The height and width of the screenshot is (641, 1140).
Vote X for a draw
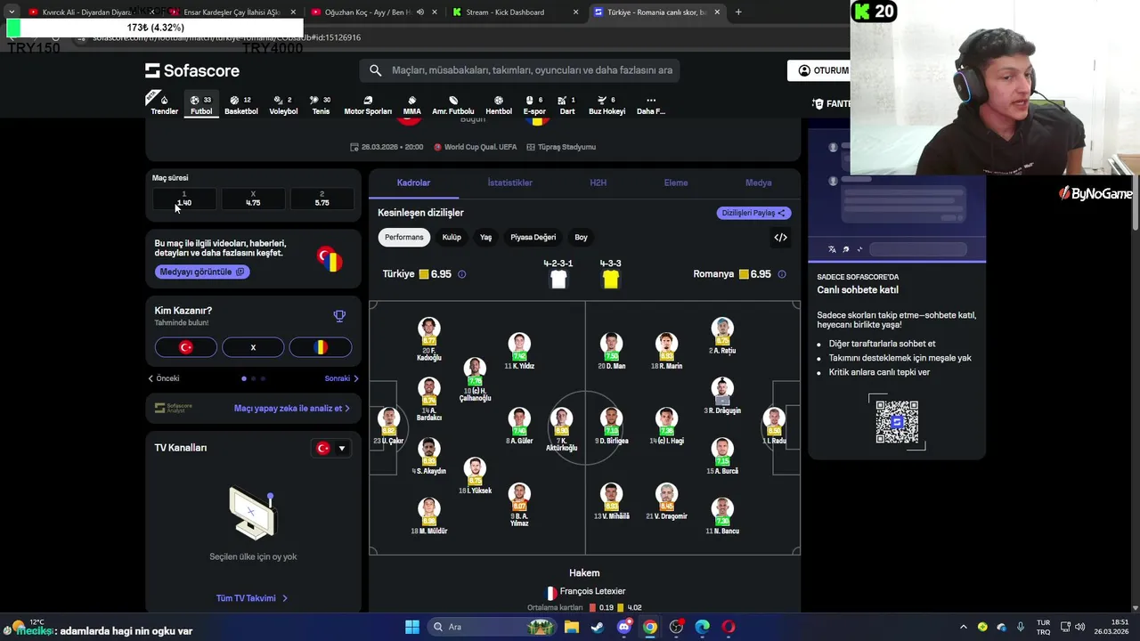(253, 347)
